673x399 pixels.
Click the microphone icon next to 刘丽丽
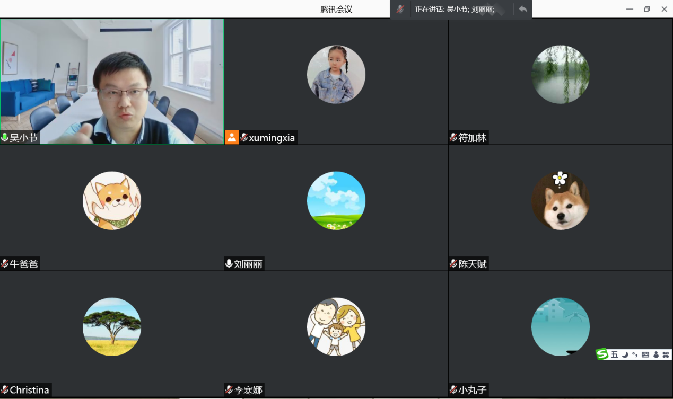pyautogui.click(x=229, y=264)
